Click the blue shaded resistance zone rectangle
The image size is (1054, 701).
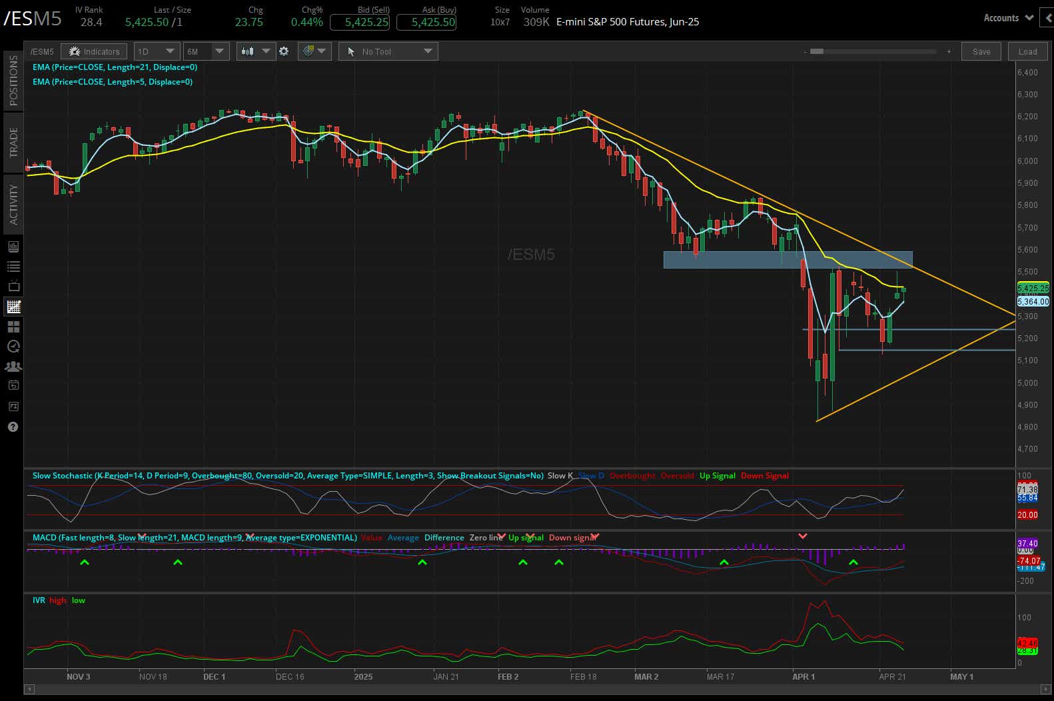pos(788,260)
